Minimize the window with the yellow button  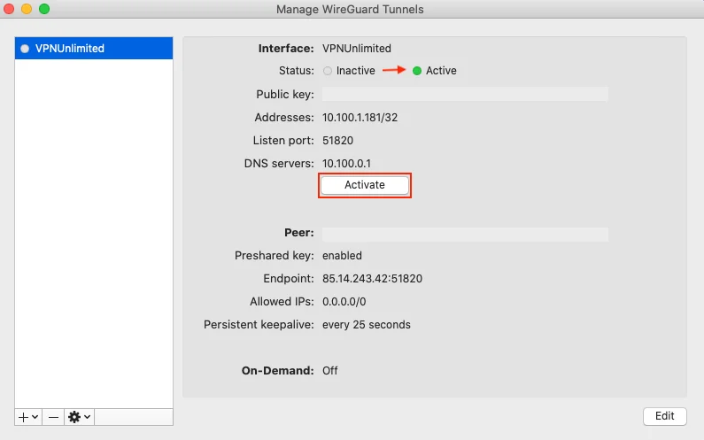coord(27,9)
